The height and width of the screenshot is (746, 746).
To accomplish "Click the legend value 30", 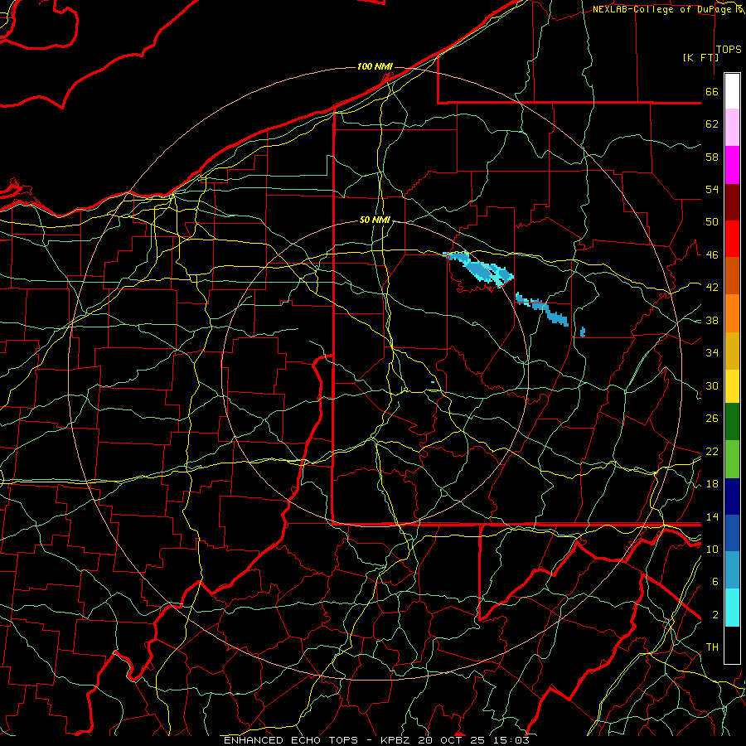I will tap(712, 385).
